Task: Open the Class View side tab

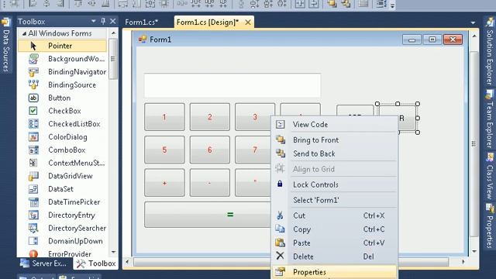Action: (490, 177)
